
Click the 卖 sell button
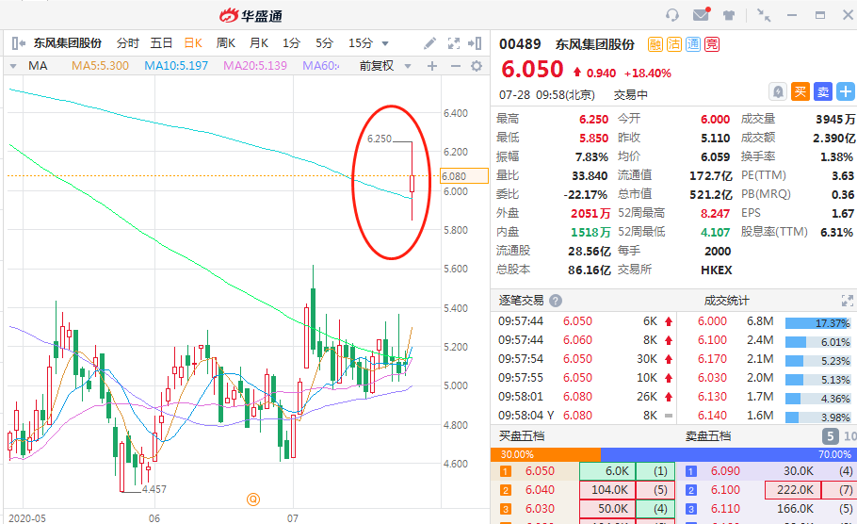[822, 91]
